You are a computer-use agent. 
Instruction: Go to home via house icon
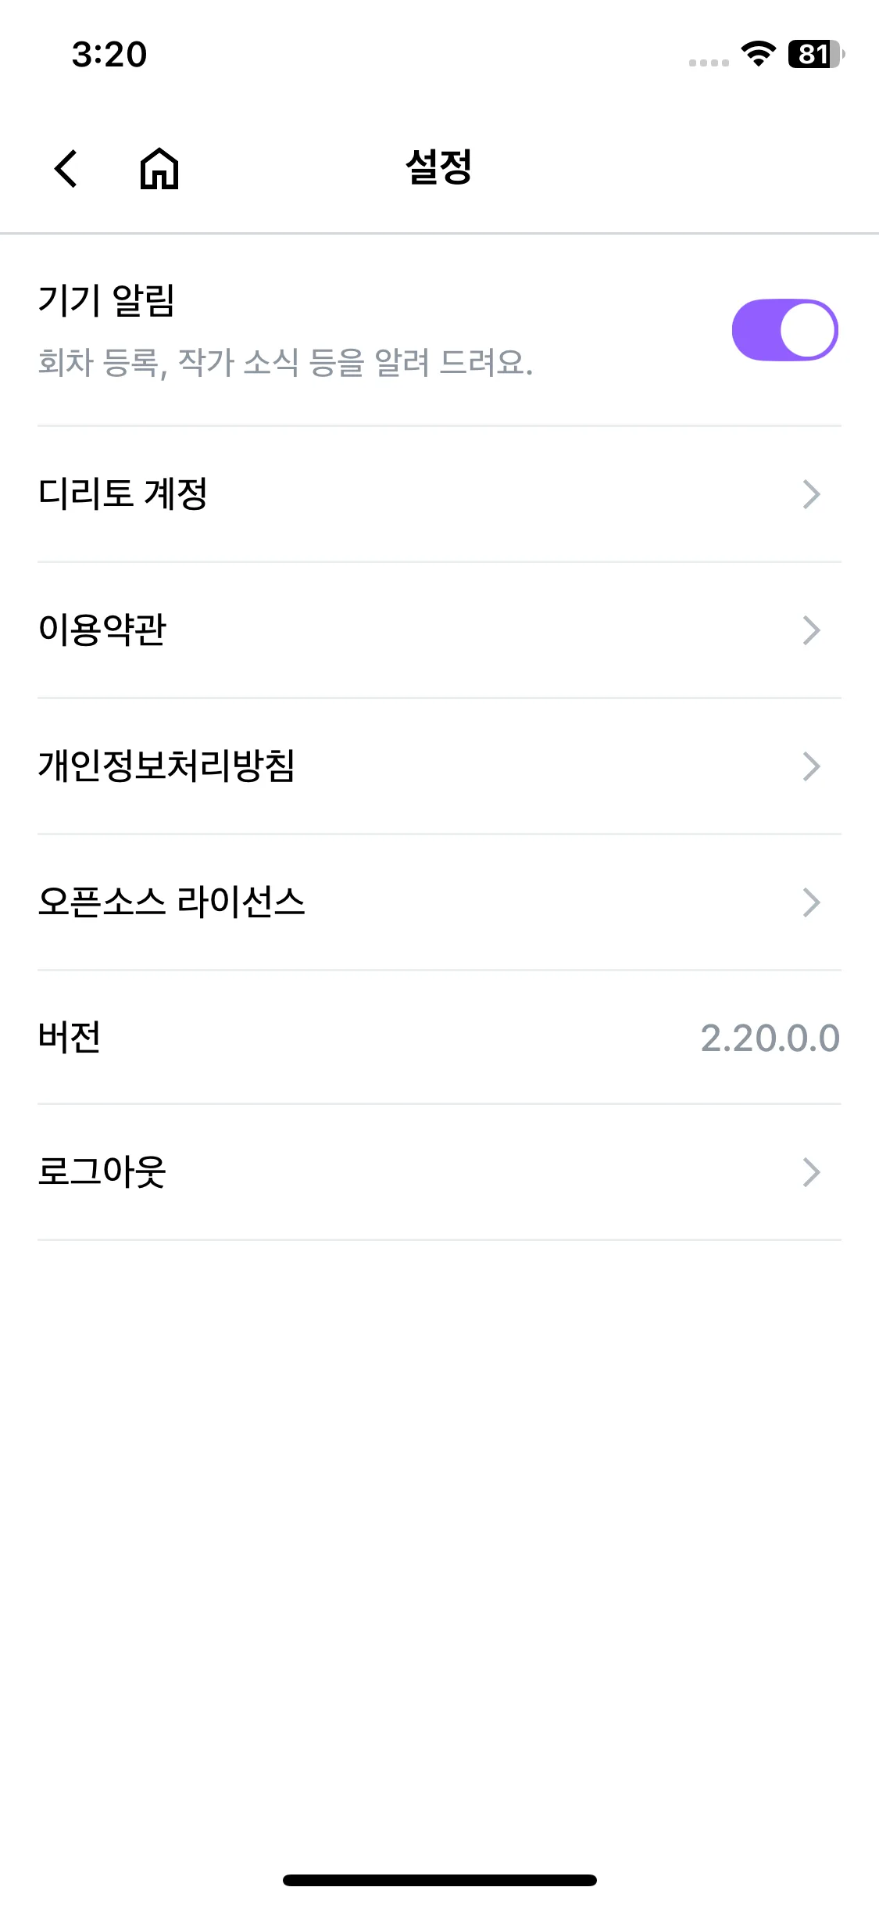pos(159,168)
